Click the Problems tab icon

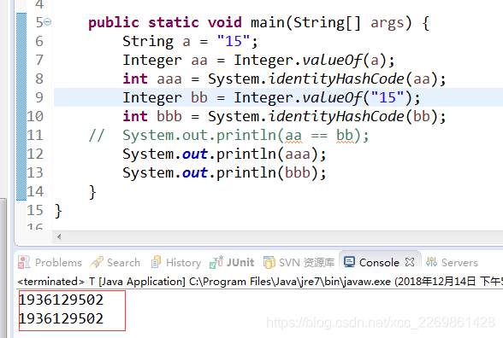(24, 262)
